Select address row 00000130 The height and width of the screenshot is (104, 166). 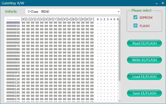coord(13,86)
